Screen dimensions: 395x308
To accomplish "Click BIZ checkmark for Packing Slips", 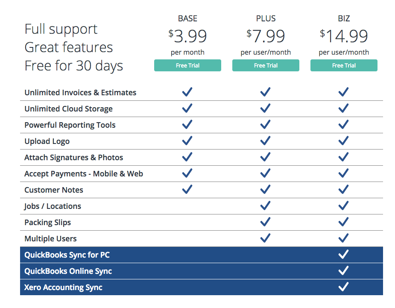I will coord(343,222).
